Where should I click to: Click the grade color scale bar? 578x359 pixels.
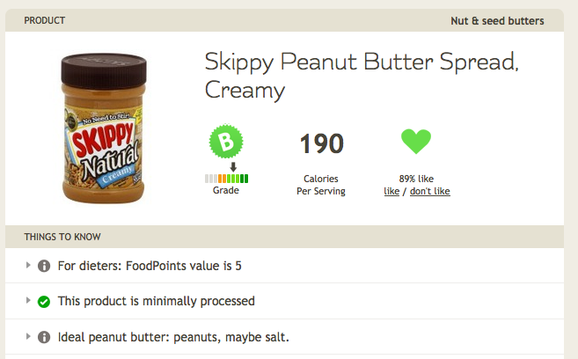226,179
